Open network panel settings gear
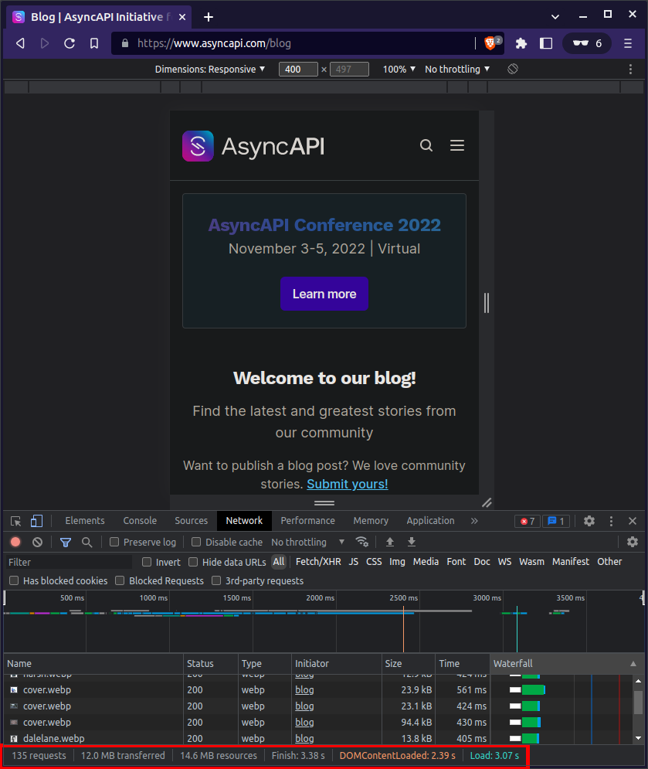This screenshot has height=769, width=648. [x=633, y=542]
